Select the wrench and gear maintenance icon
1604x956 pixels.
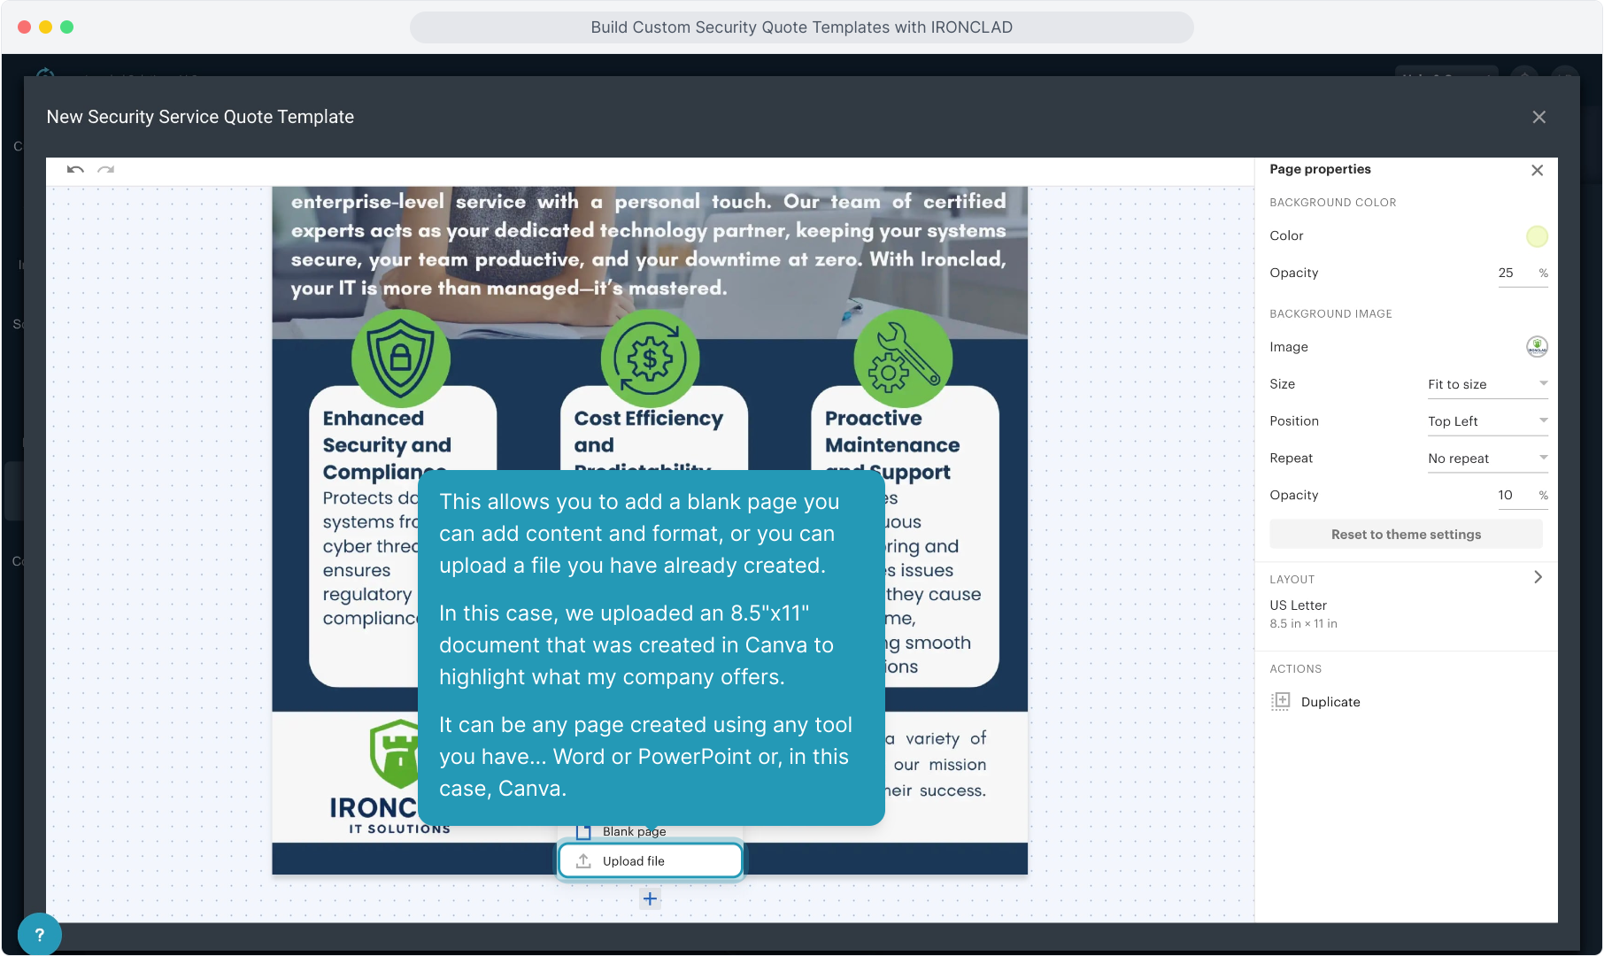pyautogui.click(x=903, y=358)
